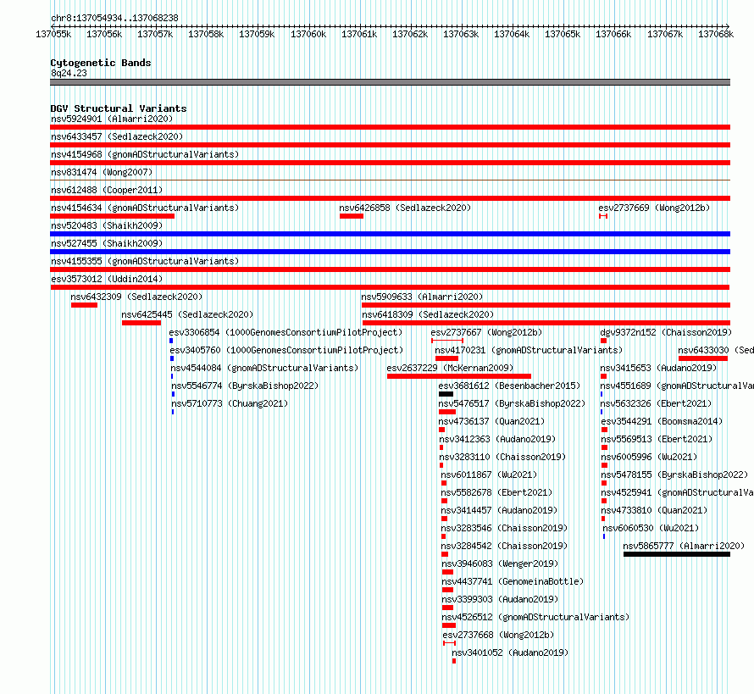
Task: Open esv3405760 (1000GenomesConsortiumPilotProject) label
Action: [286, 350]
